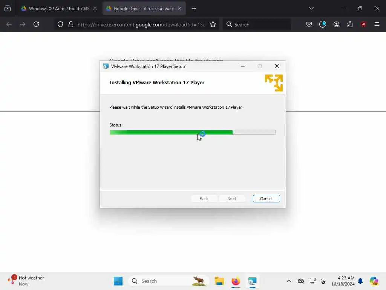The height and width of the screenshot is (290, 386).
Task: Open the blue circular extension icon
Action: click(x=323, y=24)
